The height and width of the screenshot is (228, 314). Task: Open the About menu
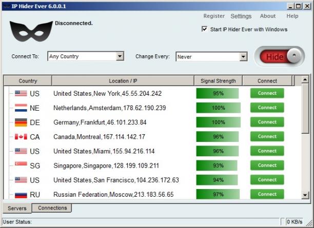pyautogui.click(x=268, y=16)
